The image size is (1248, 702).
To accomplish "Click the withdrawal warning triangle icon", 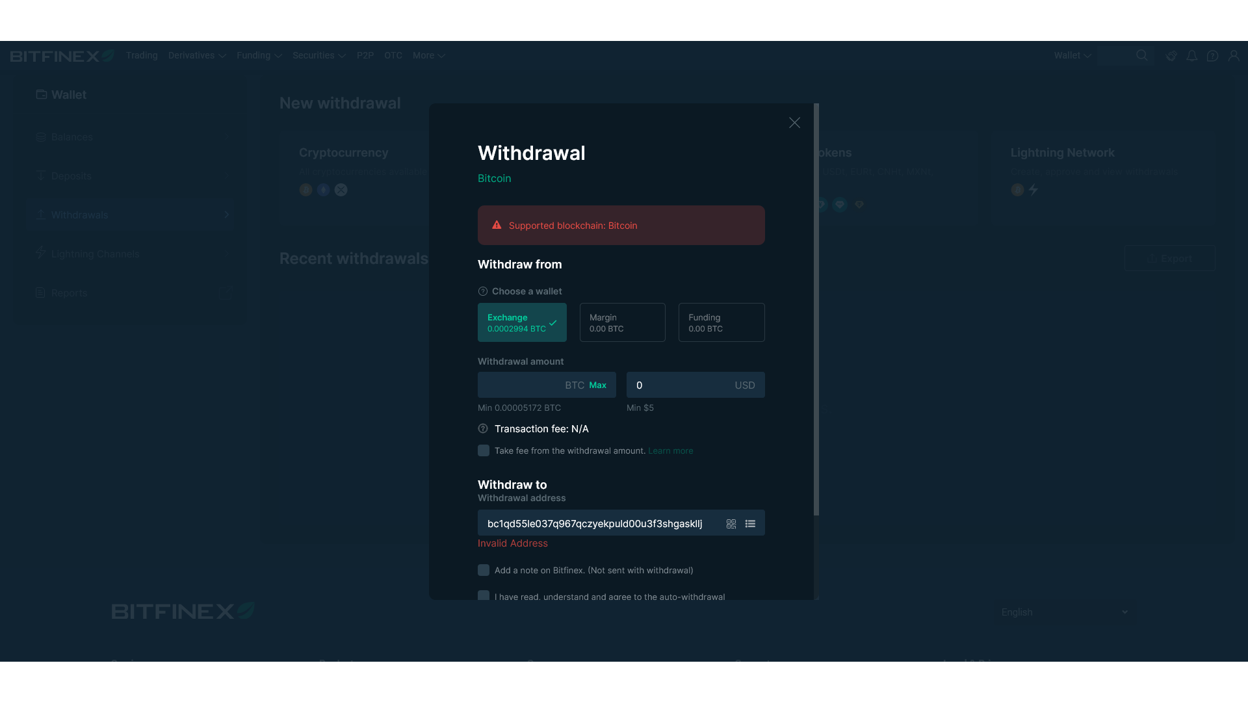I will [x=495, y=224].
